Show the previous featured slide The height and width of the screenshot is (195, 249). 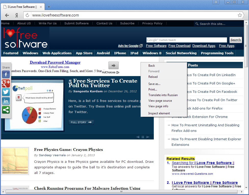point(138,137)
